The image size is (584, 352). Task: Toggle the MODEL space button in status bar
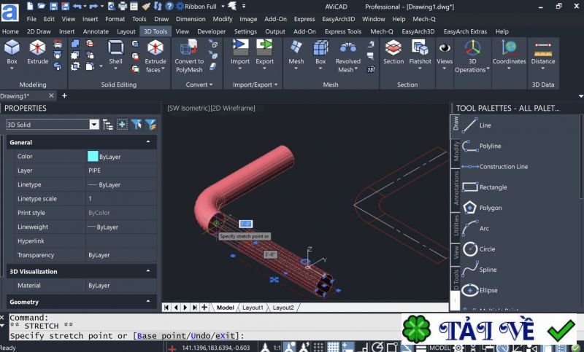coord(439,348)
